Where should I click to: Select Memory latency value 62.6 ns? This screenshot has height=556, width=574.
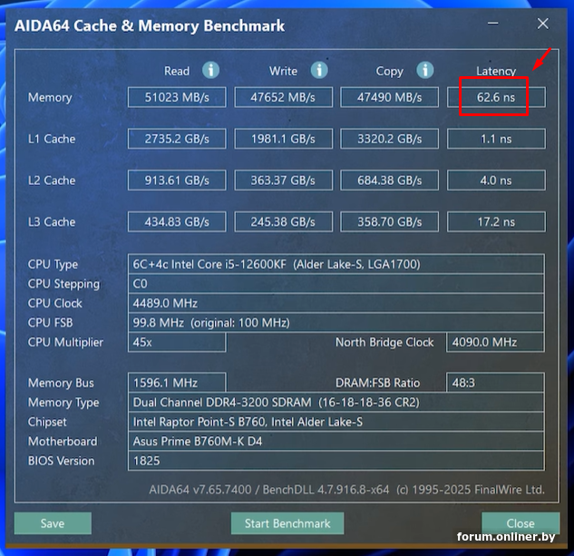click(x=496, y=97)
